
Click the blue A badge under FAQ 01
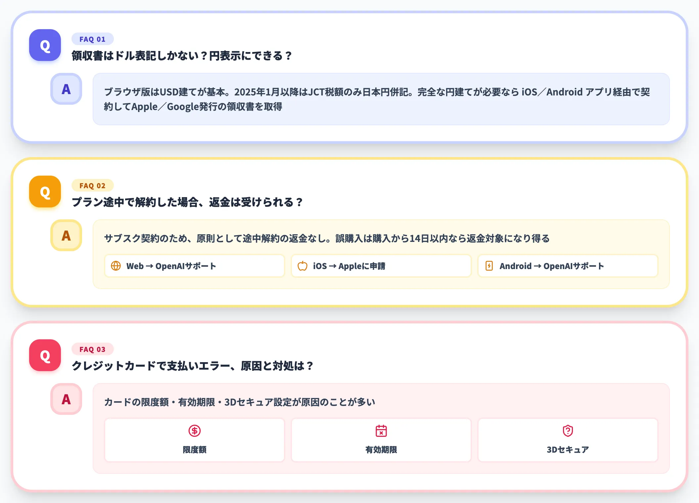[x=66, y=89]
